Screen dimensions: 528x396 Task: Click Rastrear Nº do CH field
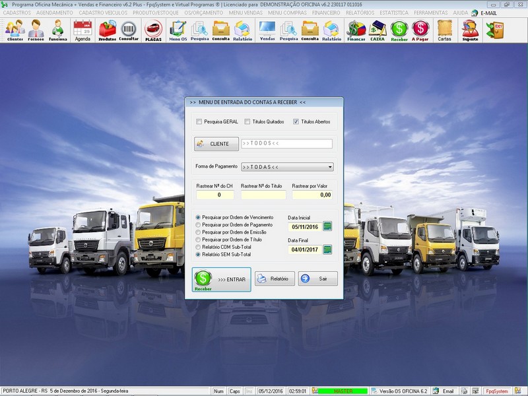[215, 195]
